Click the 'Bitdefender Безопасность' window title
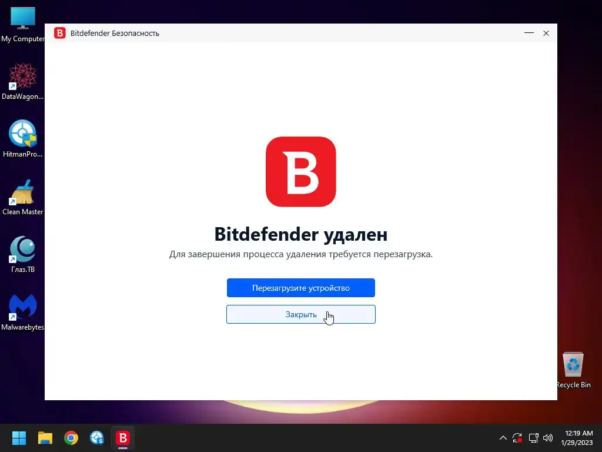The image size is (602, 452). coord(115,34)
